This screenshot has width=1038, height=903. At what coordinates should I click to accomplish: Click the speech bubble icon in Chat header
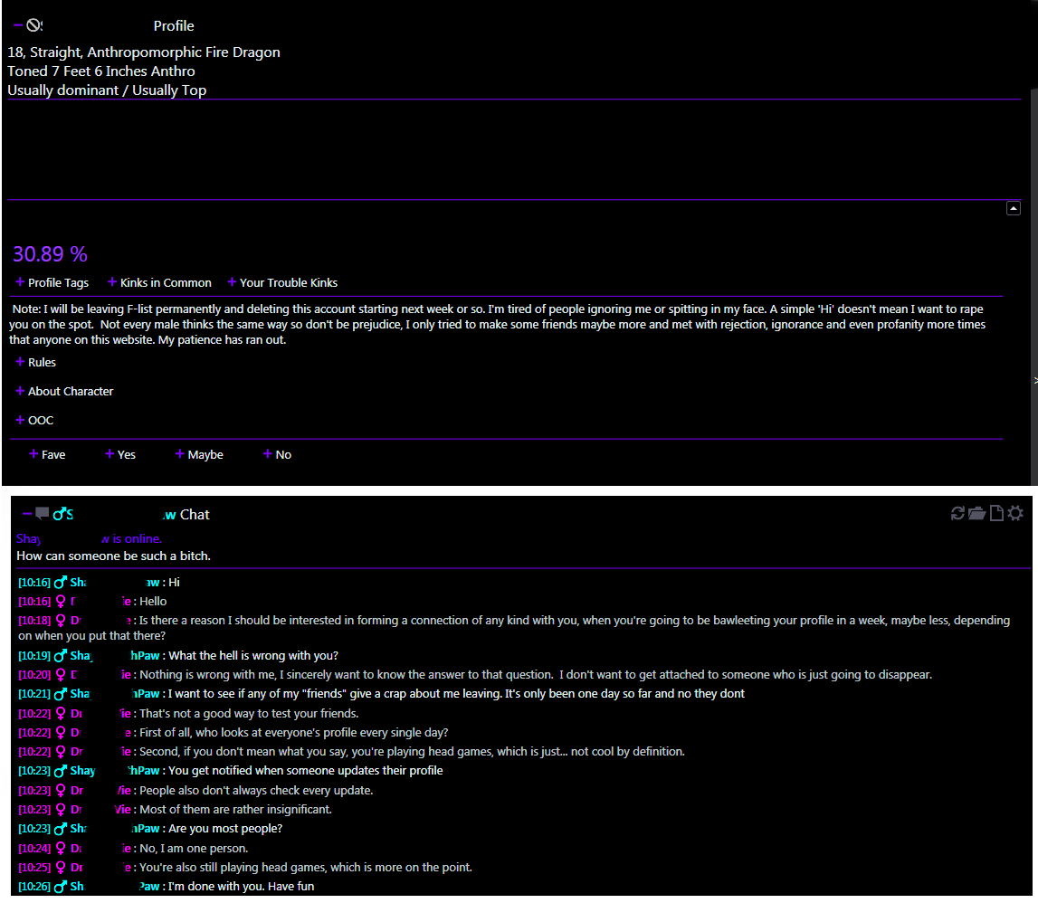coord(43,513)
